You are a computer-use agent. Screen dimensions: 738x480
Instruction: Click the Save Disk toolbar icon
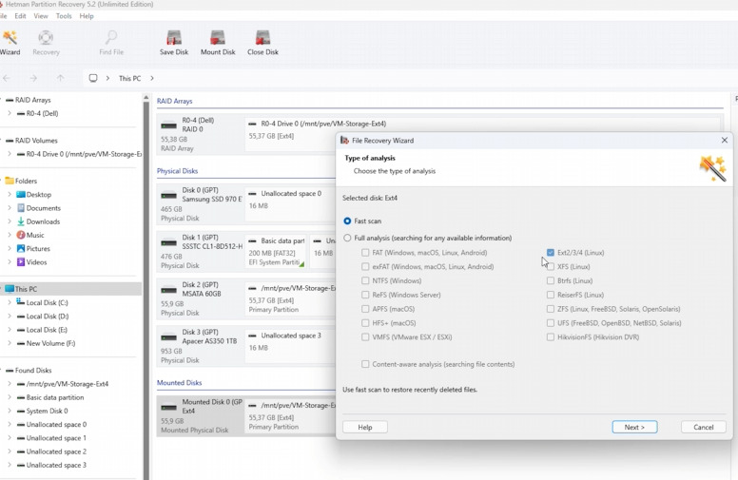(174, 43)
